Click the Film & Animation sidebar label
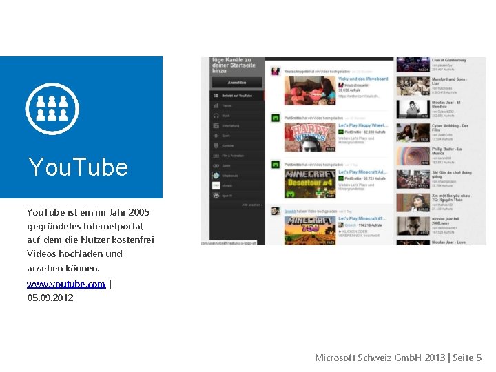 233,156
